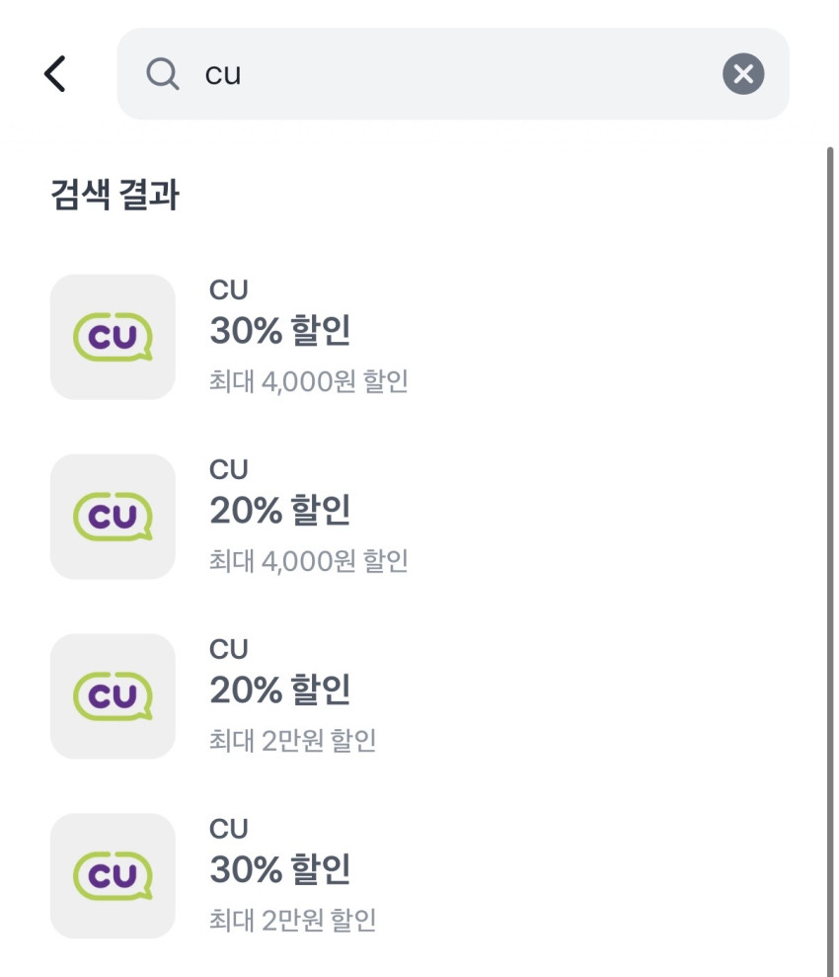Viewport: 839px width, 977px height.
Task: Open the "20% 할인" title above "최대 4,000원 할인"
Action: click(x=280, y=512)
